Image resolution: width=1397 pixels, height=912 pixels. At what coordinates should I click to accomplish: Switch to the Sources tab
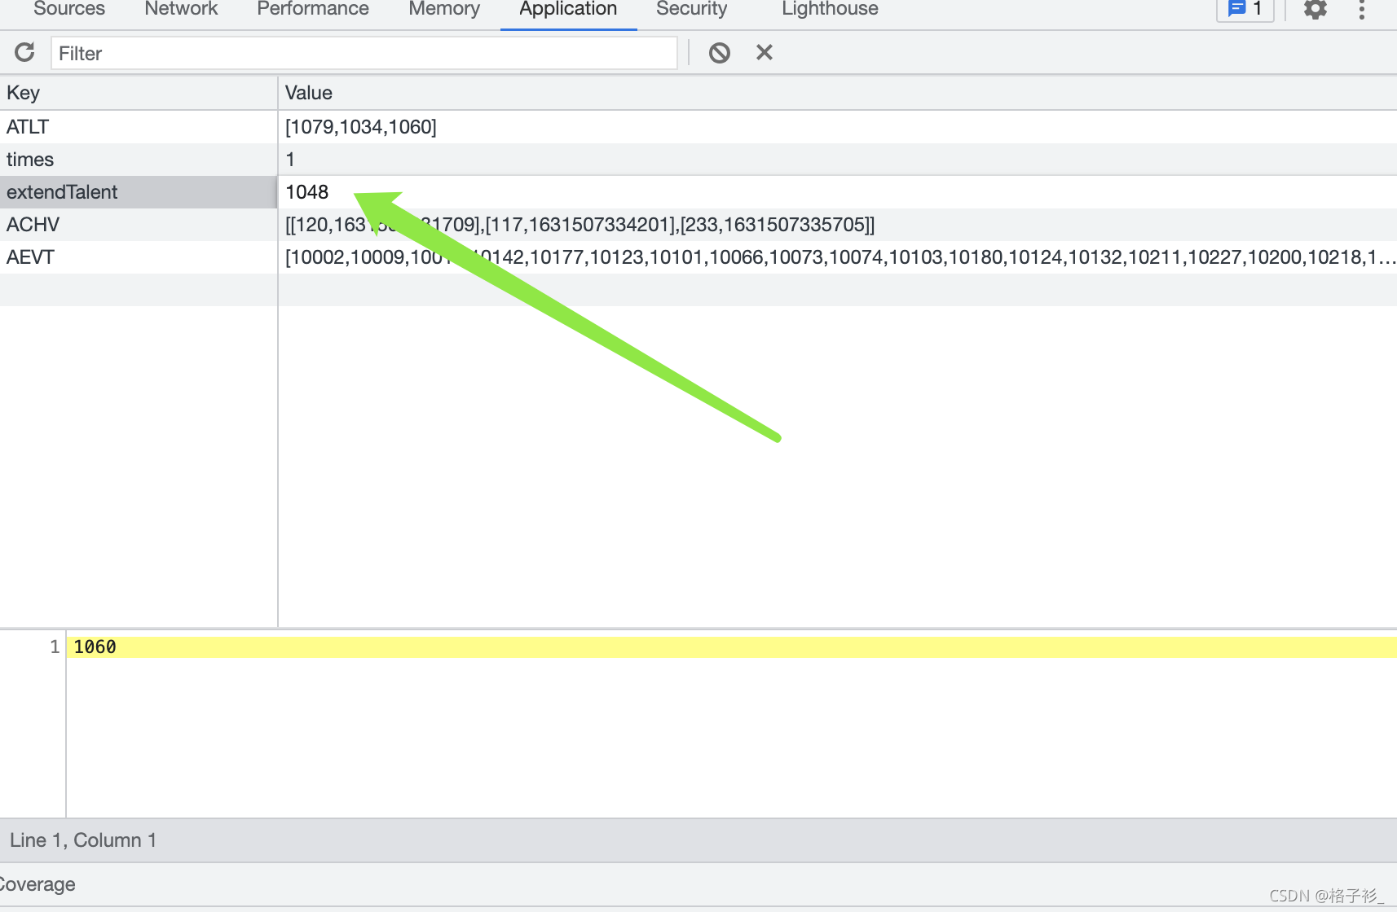(69, 9)
